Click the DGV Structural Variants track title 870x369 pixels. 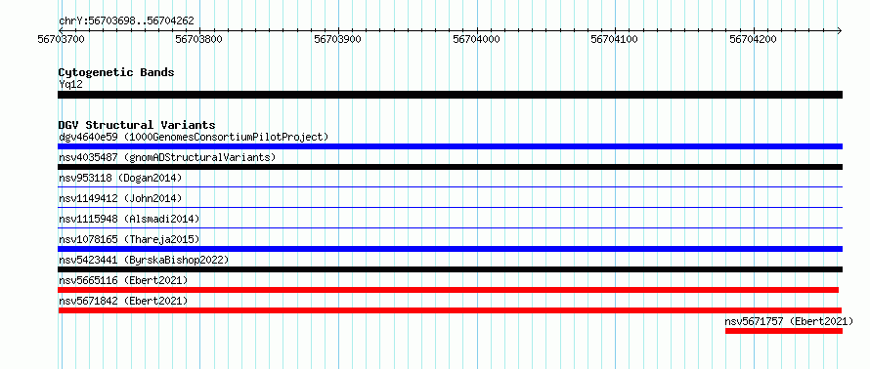pos(137,125)
